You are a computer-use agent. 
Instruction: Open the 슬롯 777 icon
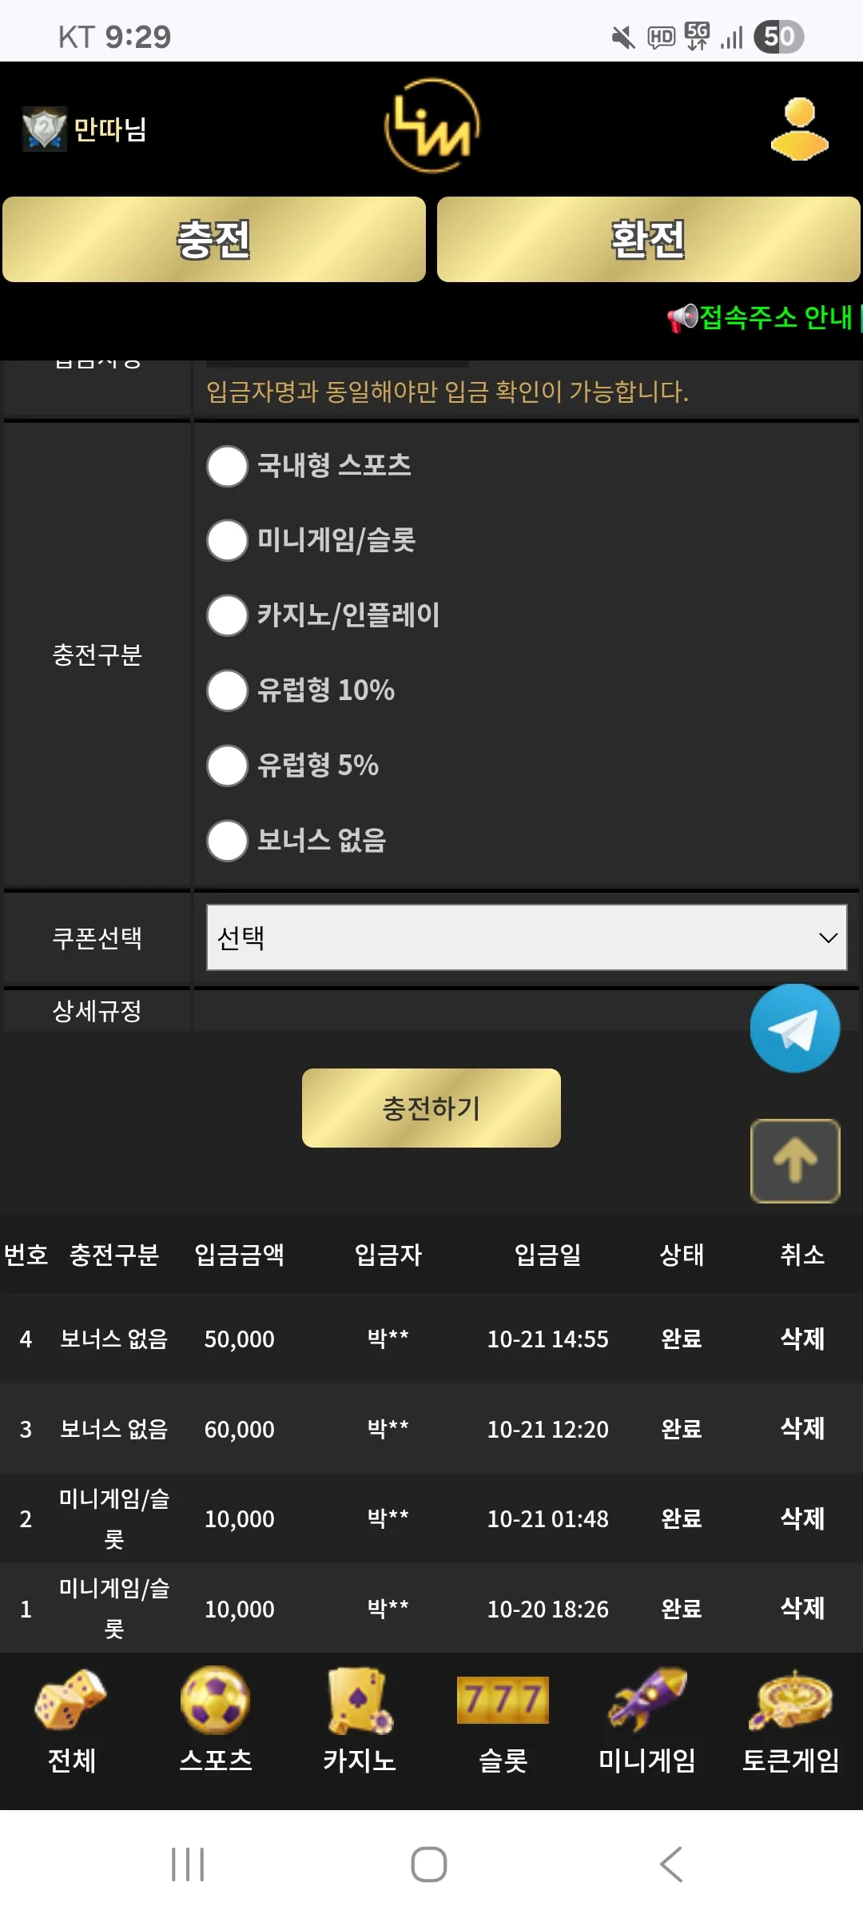pyautogui.click(x=503, y=1700)
